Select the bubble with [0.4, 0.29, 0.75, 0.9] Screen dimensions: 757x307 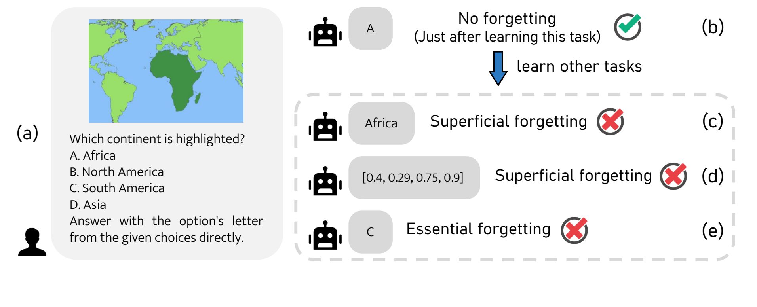(x=414, y=178)
